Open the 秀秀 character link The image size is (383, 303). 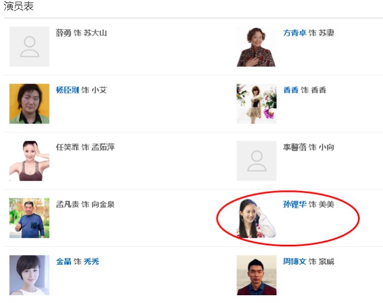click(x=92, y=261)
